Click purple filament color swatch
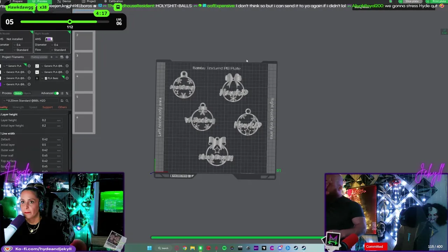This screenshot has width=448, height=252. pyautogui.click(x=1, y=84)
